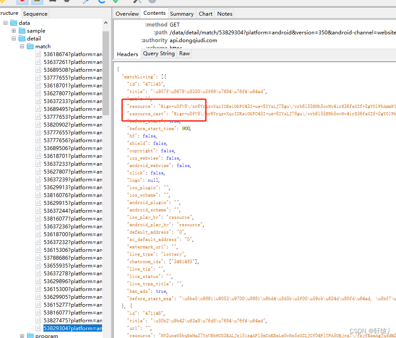Open the Notes tab
396x338 pixels.
coord(225,13)
